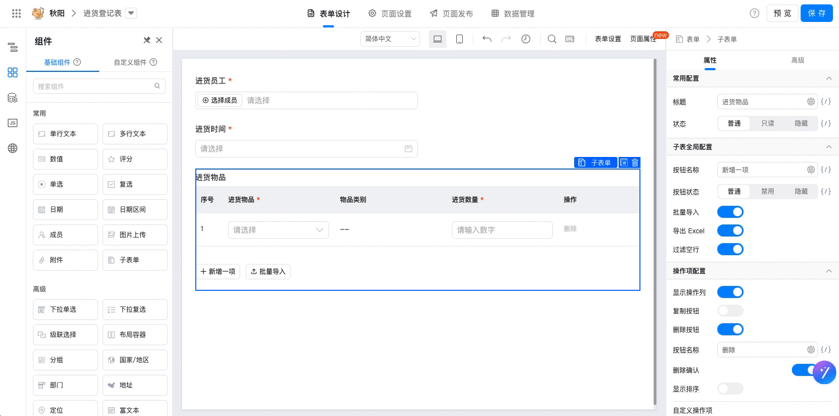Open 页面发布 tab
839x416 pixels.
451,14
